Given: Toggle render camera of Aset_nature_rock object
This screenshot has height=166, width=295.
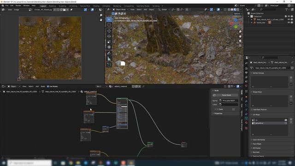Looking at the screenshot, I should tap(292, 19).
